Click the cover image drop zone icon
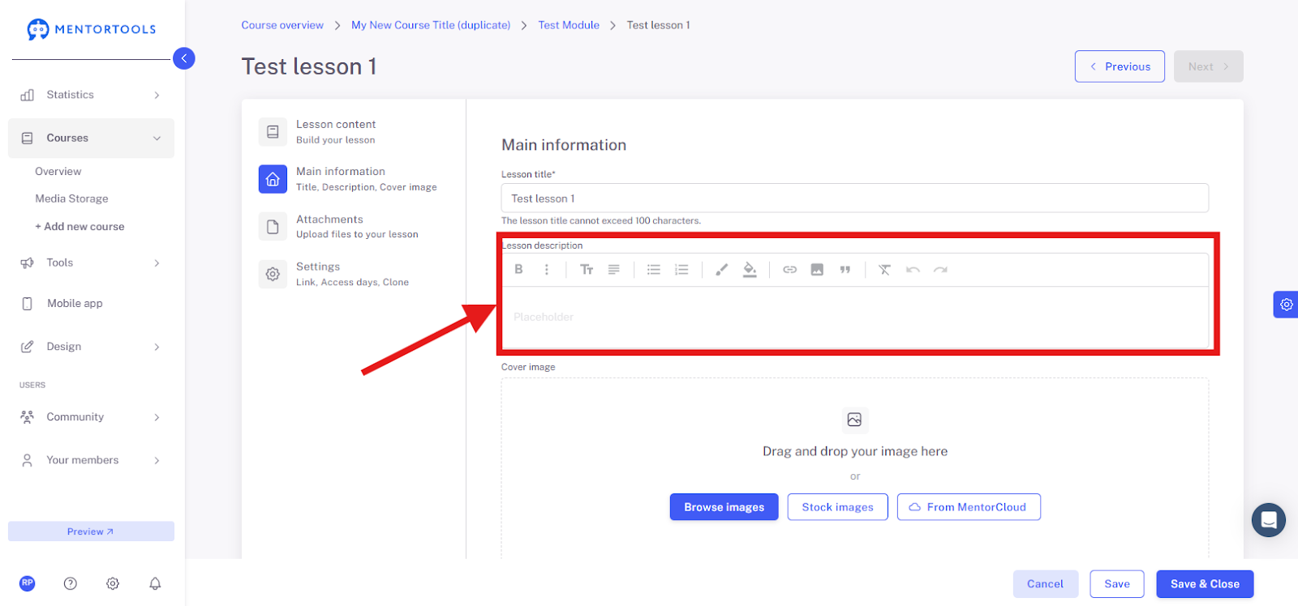Viewport: 1298px width, 606px height. point(854,420)
